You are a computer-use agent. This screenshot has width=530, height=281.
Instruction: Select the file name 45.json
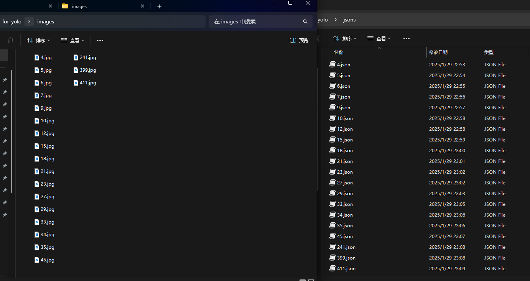tap(345, 237)
